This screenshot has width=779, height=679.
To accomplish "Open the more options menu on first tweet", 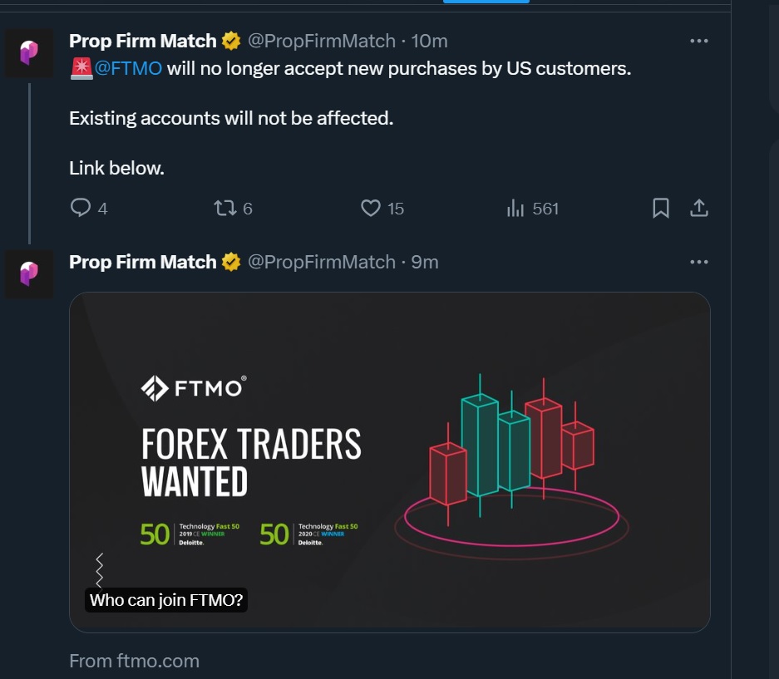I will (699, 41).
